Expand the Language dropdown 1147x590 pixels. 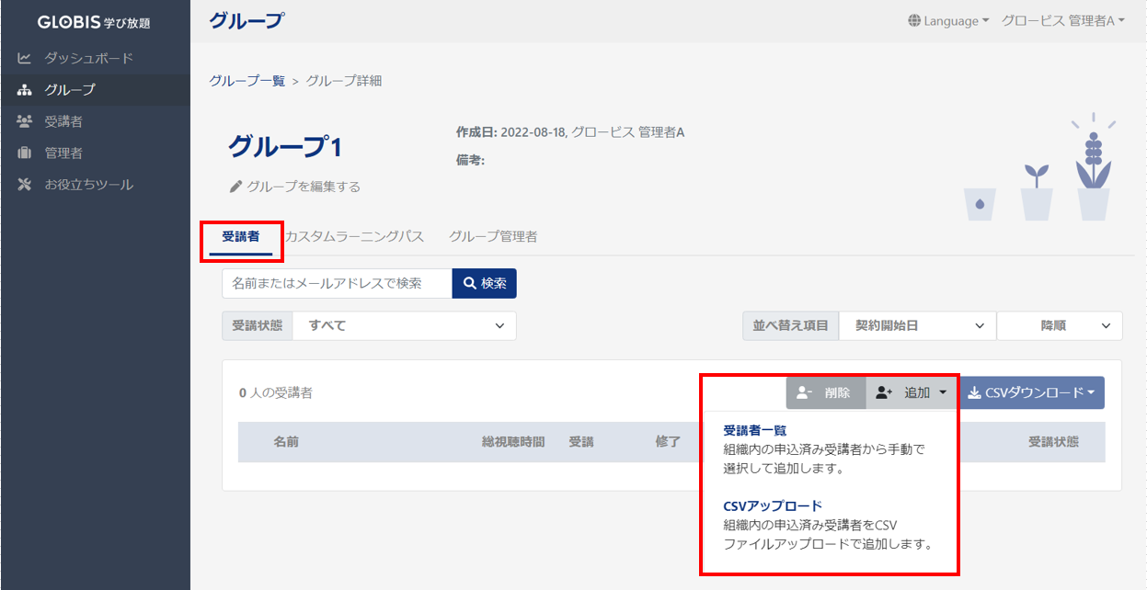[x=948, y=20]
